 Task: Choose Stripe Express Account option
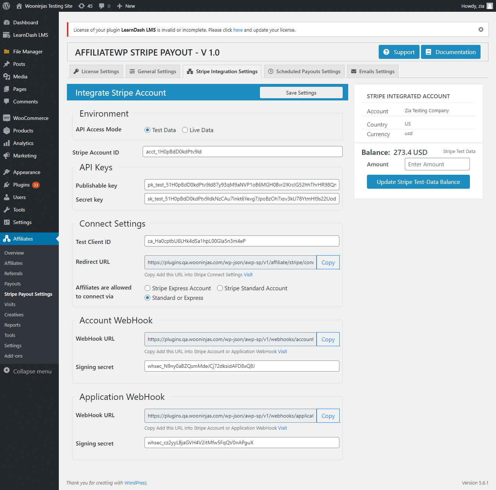pos(147,288)
